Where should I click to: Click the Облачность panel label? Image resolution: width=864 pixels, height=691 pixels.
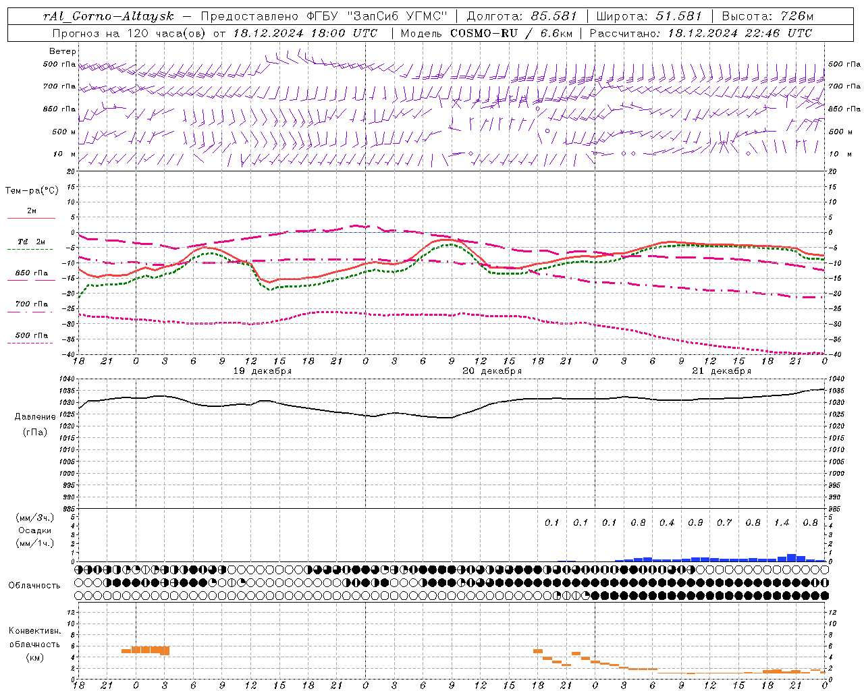coord(34,586)
